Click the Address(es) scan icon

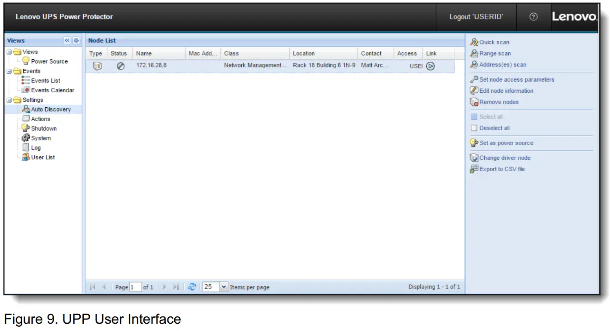474,64
